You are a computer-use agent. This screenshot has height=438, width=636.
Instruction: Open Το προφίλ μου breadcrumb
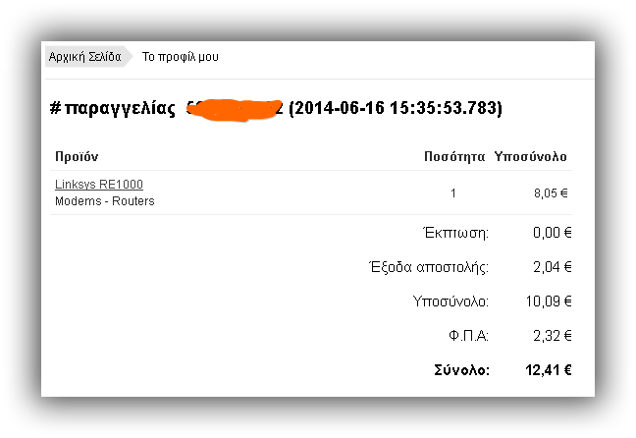180,57
